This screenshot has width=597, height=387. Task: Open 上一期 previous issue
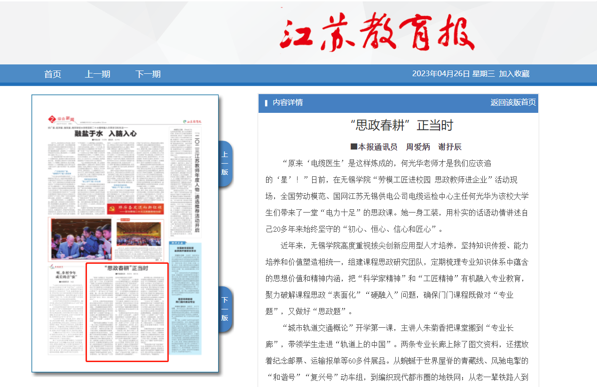[97, 74]
